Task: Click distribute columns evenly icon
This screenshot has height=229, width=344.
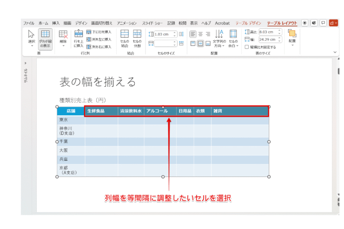Action: coord(181,43)
